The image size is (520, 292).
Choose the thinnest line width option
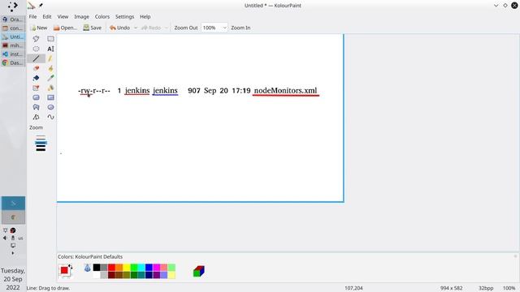point(41,135)
